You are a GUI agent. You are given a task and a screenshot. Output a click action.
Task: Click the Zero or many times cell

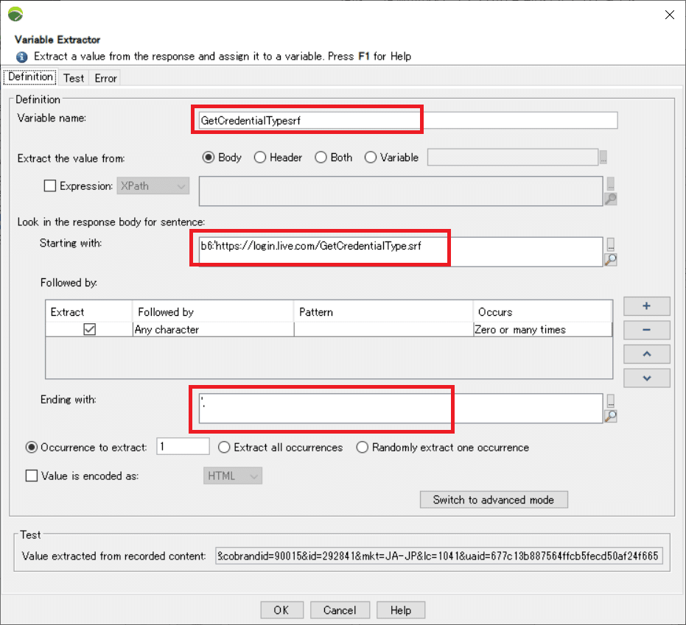click(x=542, y=330)
